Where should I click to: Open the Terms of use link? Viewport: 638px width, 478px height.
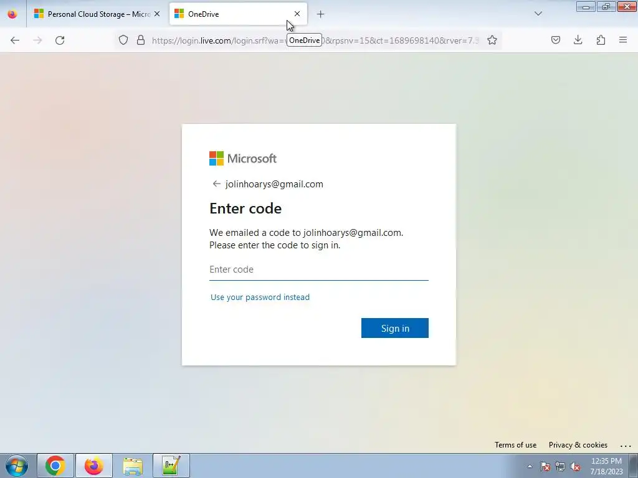[x=515, y=444]
